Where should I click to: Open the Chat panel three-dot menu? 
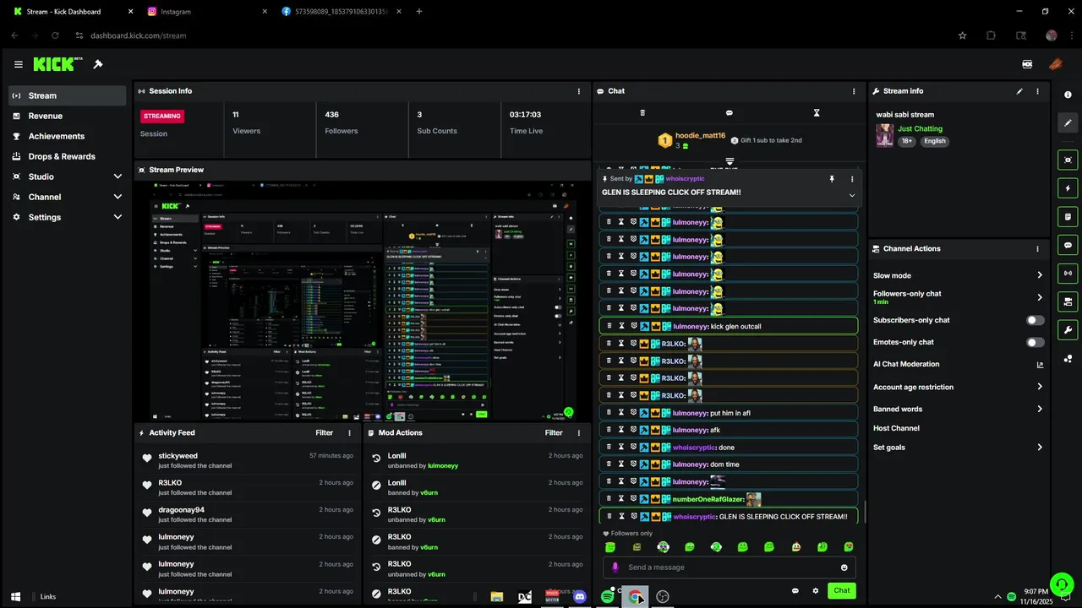click(854, 91)
